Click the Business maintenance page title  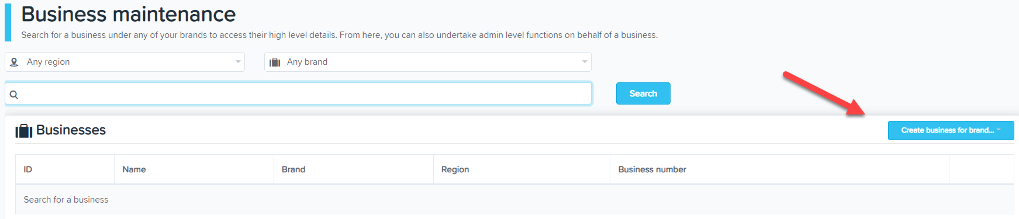click(x=129, y=14)
